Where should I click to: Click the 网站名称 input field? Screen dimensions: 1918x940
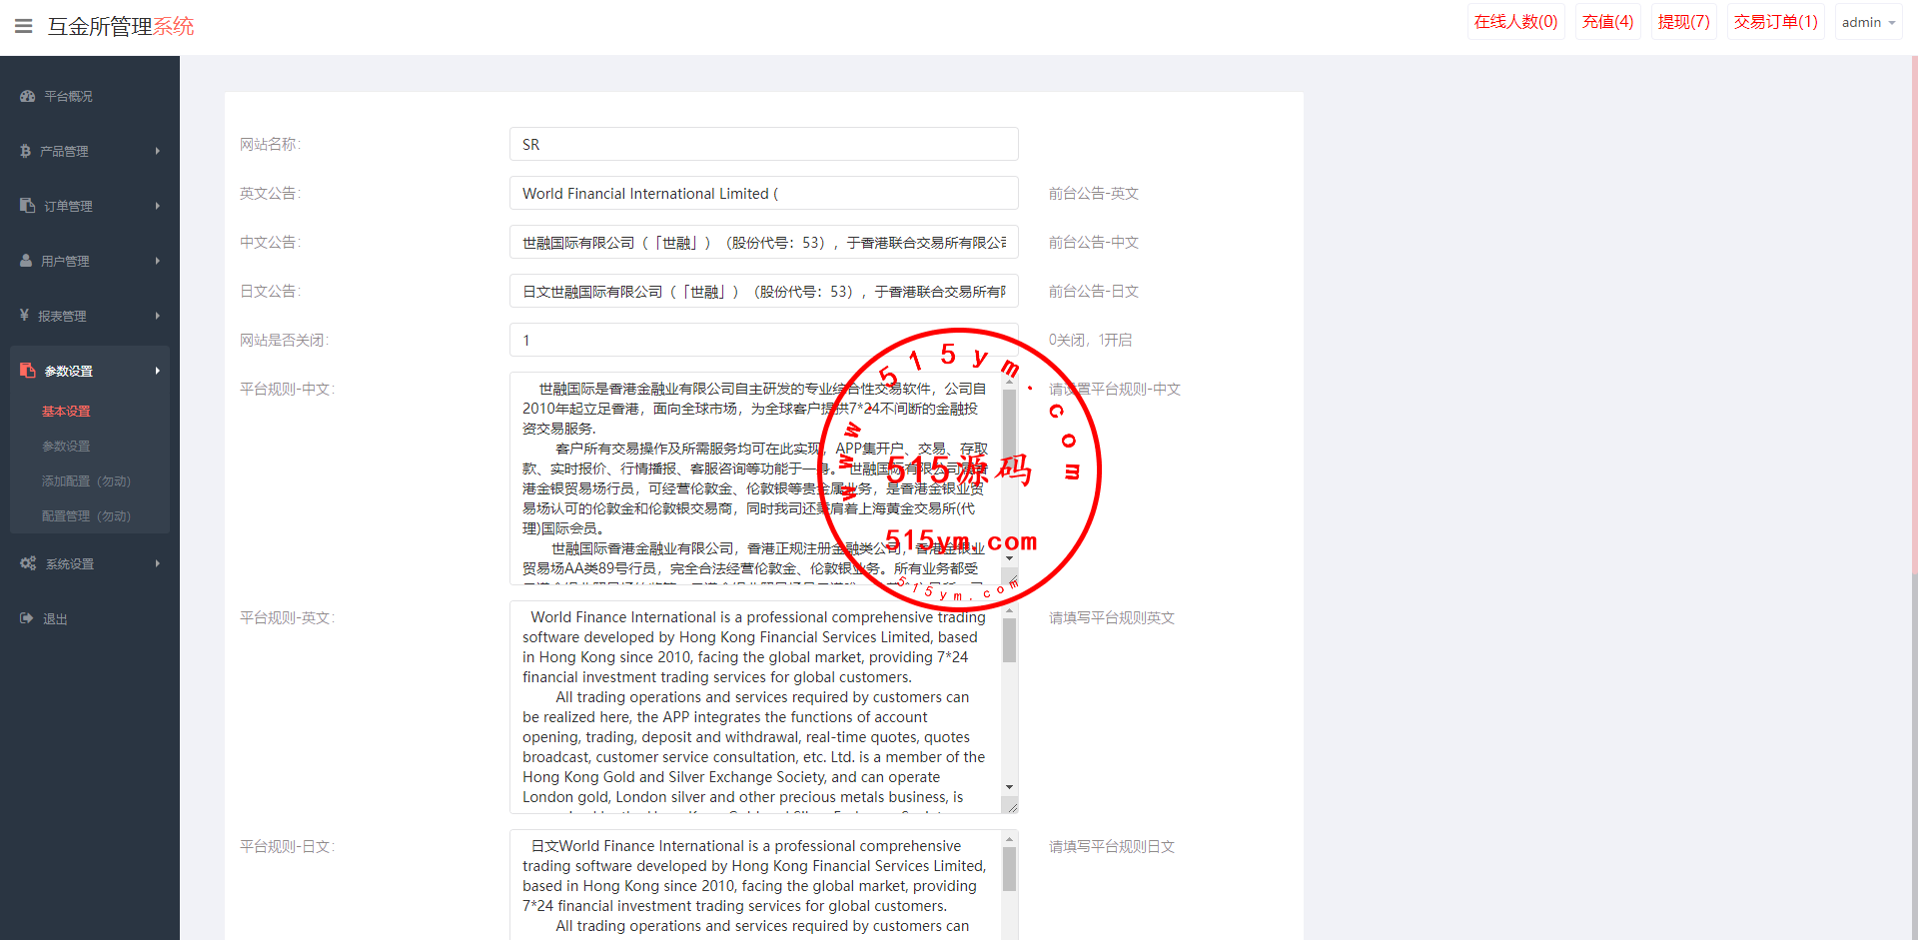pyautogui.click(x=763, y=144)
